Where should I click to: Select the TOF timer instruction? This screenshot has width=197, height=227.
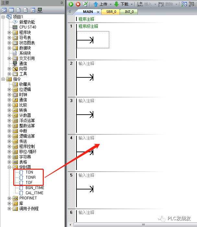click(x=29, y=183)
